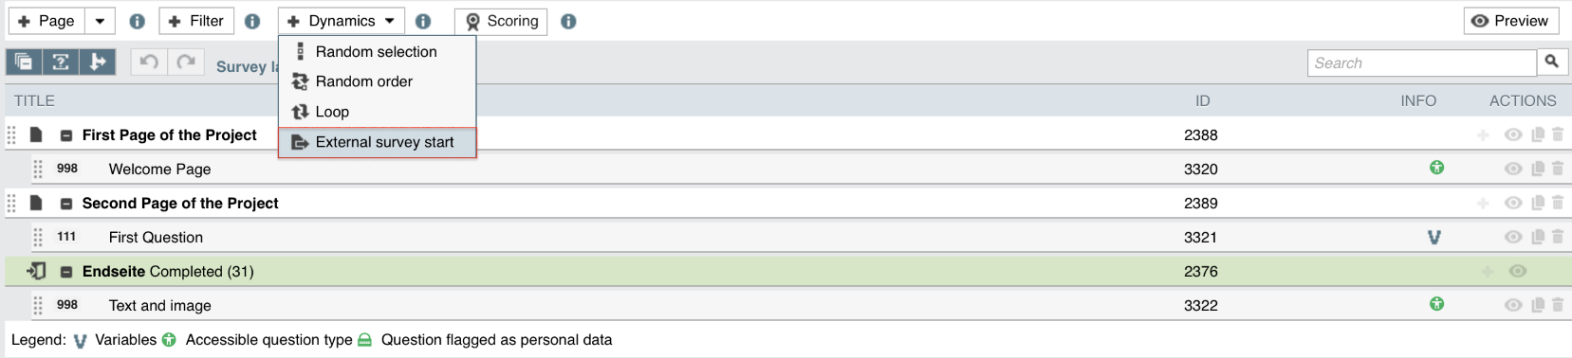Screen dimensions: 1572x358
Task: Toggle eye icon on Endseite Completed row
Action: (x=1518, y=271)
